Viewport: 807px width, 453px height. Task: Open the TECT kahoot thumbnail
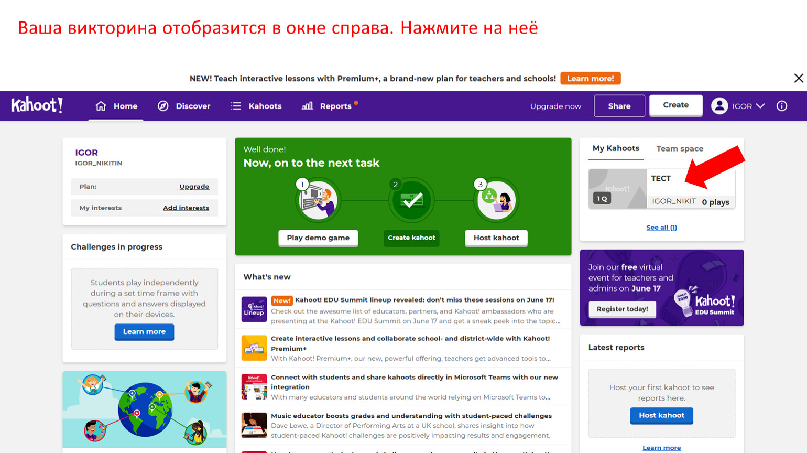[x=617, y=189]
